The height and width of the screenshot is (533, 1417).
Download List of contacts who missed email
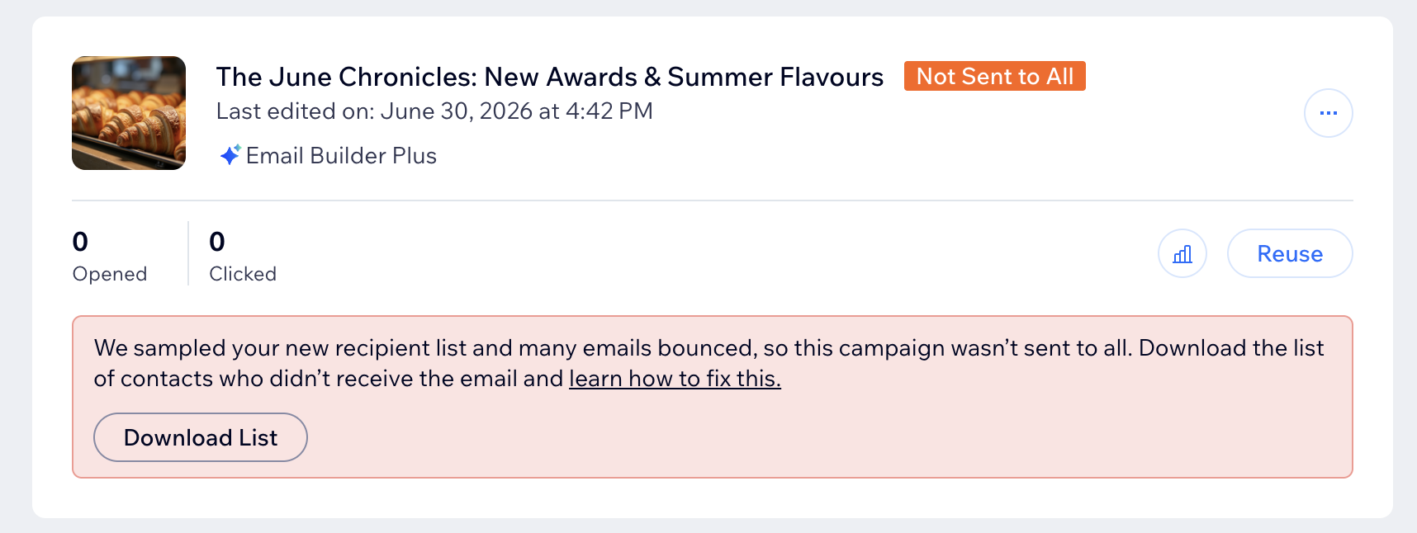point(201,437)
